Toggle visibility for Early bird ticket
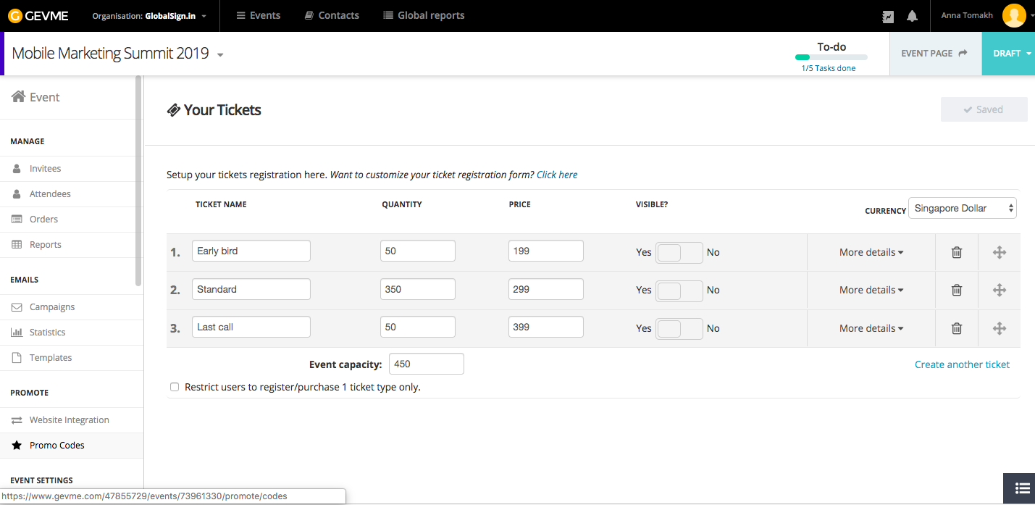This screenshot has height=505, width=1035. pyautogui.click(x=679, y=252)
